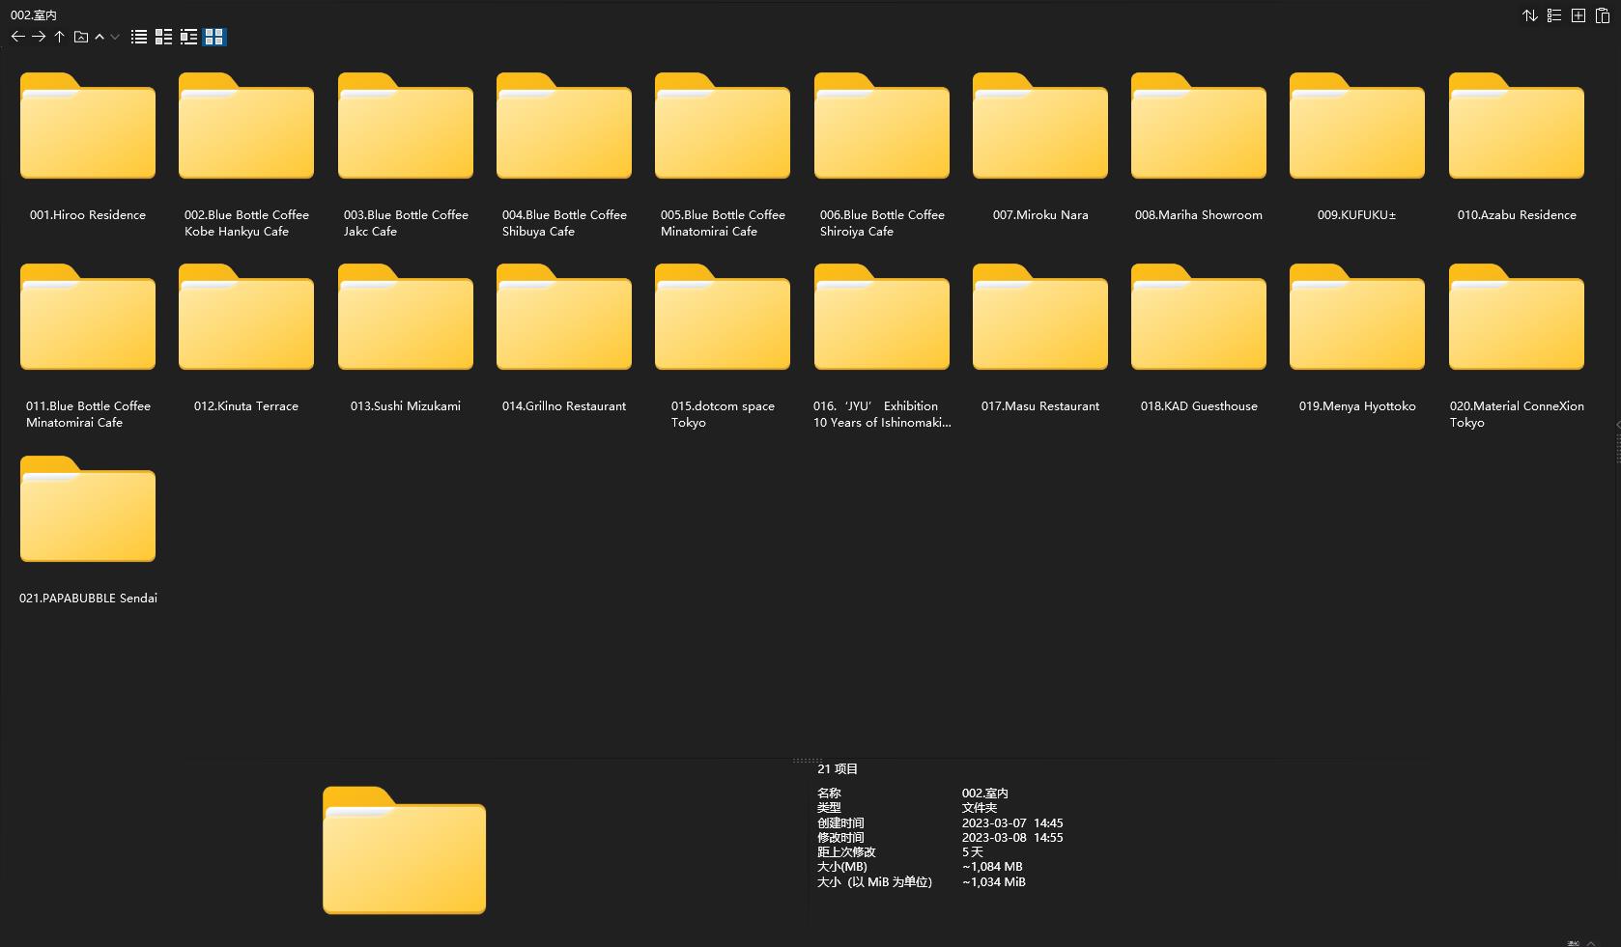The height and width of the screenshot is (947, 1621).
Task: Click the '创建时间' property label
Action: (840, 822)
